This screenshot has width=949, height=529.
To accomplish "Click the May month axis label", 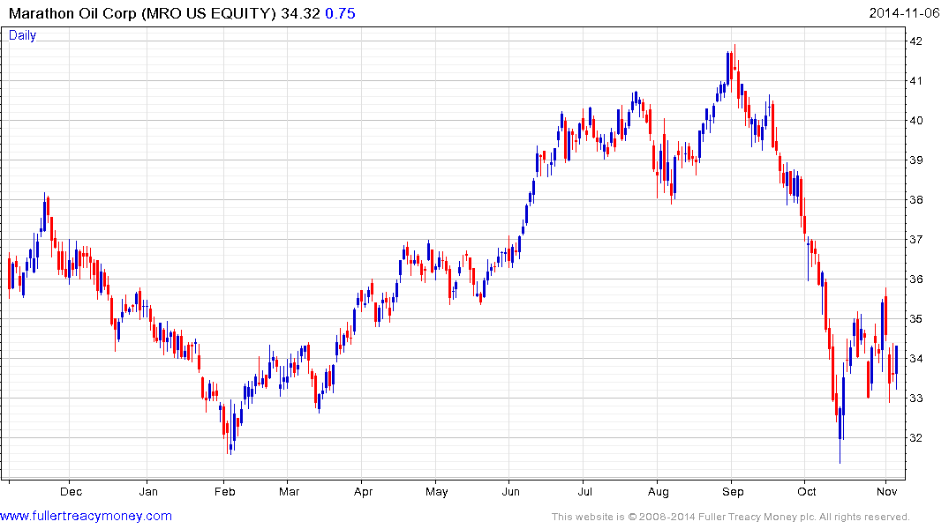I will [436, 491].
